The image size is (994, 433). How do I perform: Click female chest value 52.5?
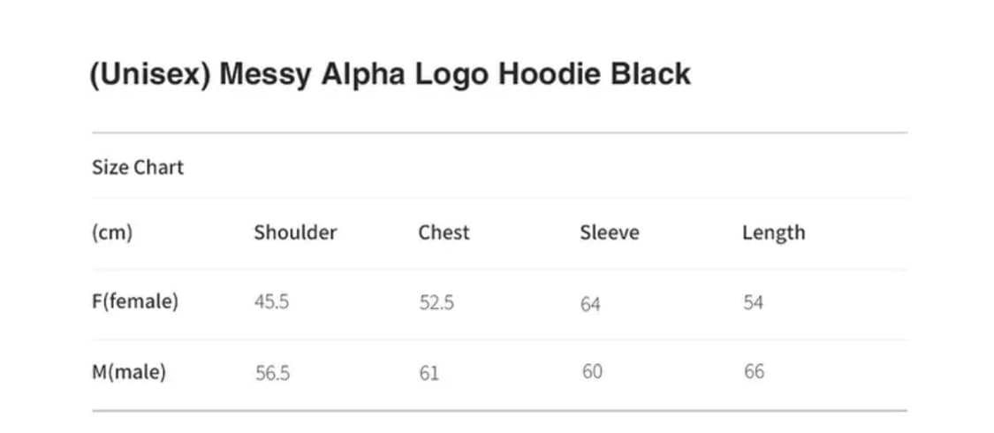pyautogui.click(x=436, y=303)
